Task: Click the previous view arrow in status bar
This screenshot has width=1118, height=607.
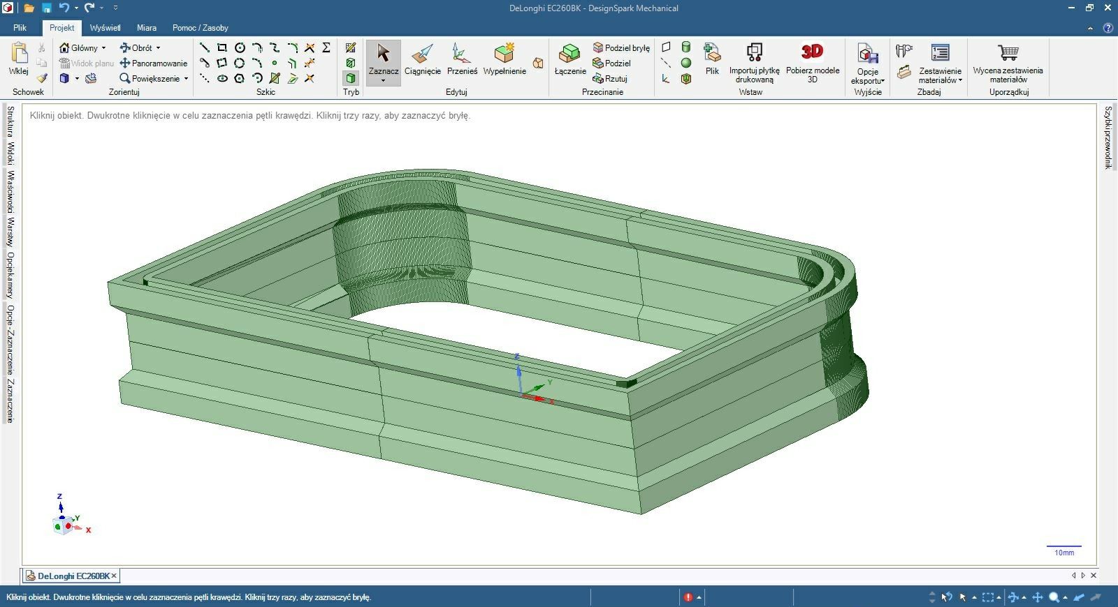Action: coord(1080,597)
